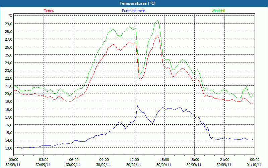The height and width of the screenshot is (168, 268).
Task: Click the 26,0 y-axis value
Action: point(9,47)
